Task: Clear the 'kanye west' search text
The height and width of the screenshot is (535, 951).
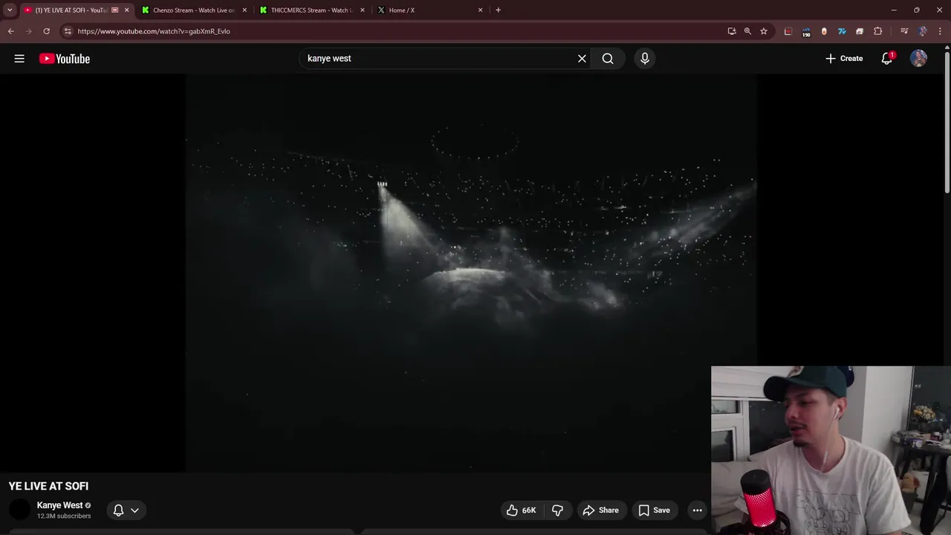Action: coord(582,59)
